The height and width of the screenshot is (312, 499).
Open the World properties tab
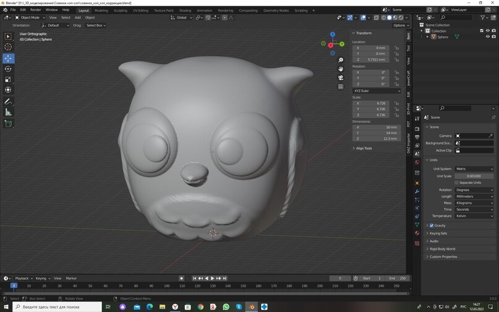coord(417,162)
